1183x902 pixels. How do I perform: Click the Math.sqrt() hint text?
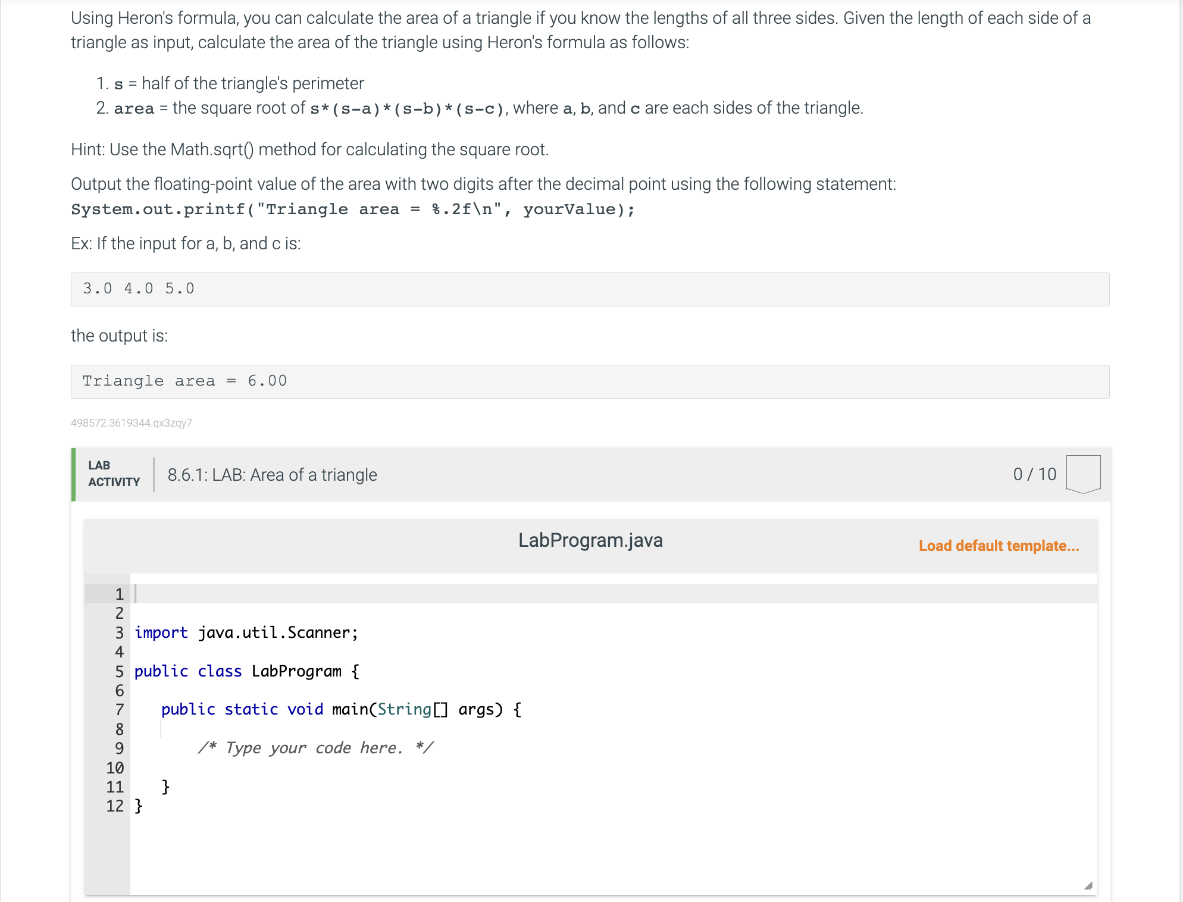(x=309, y=149)
